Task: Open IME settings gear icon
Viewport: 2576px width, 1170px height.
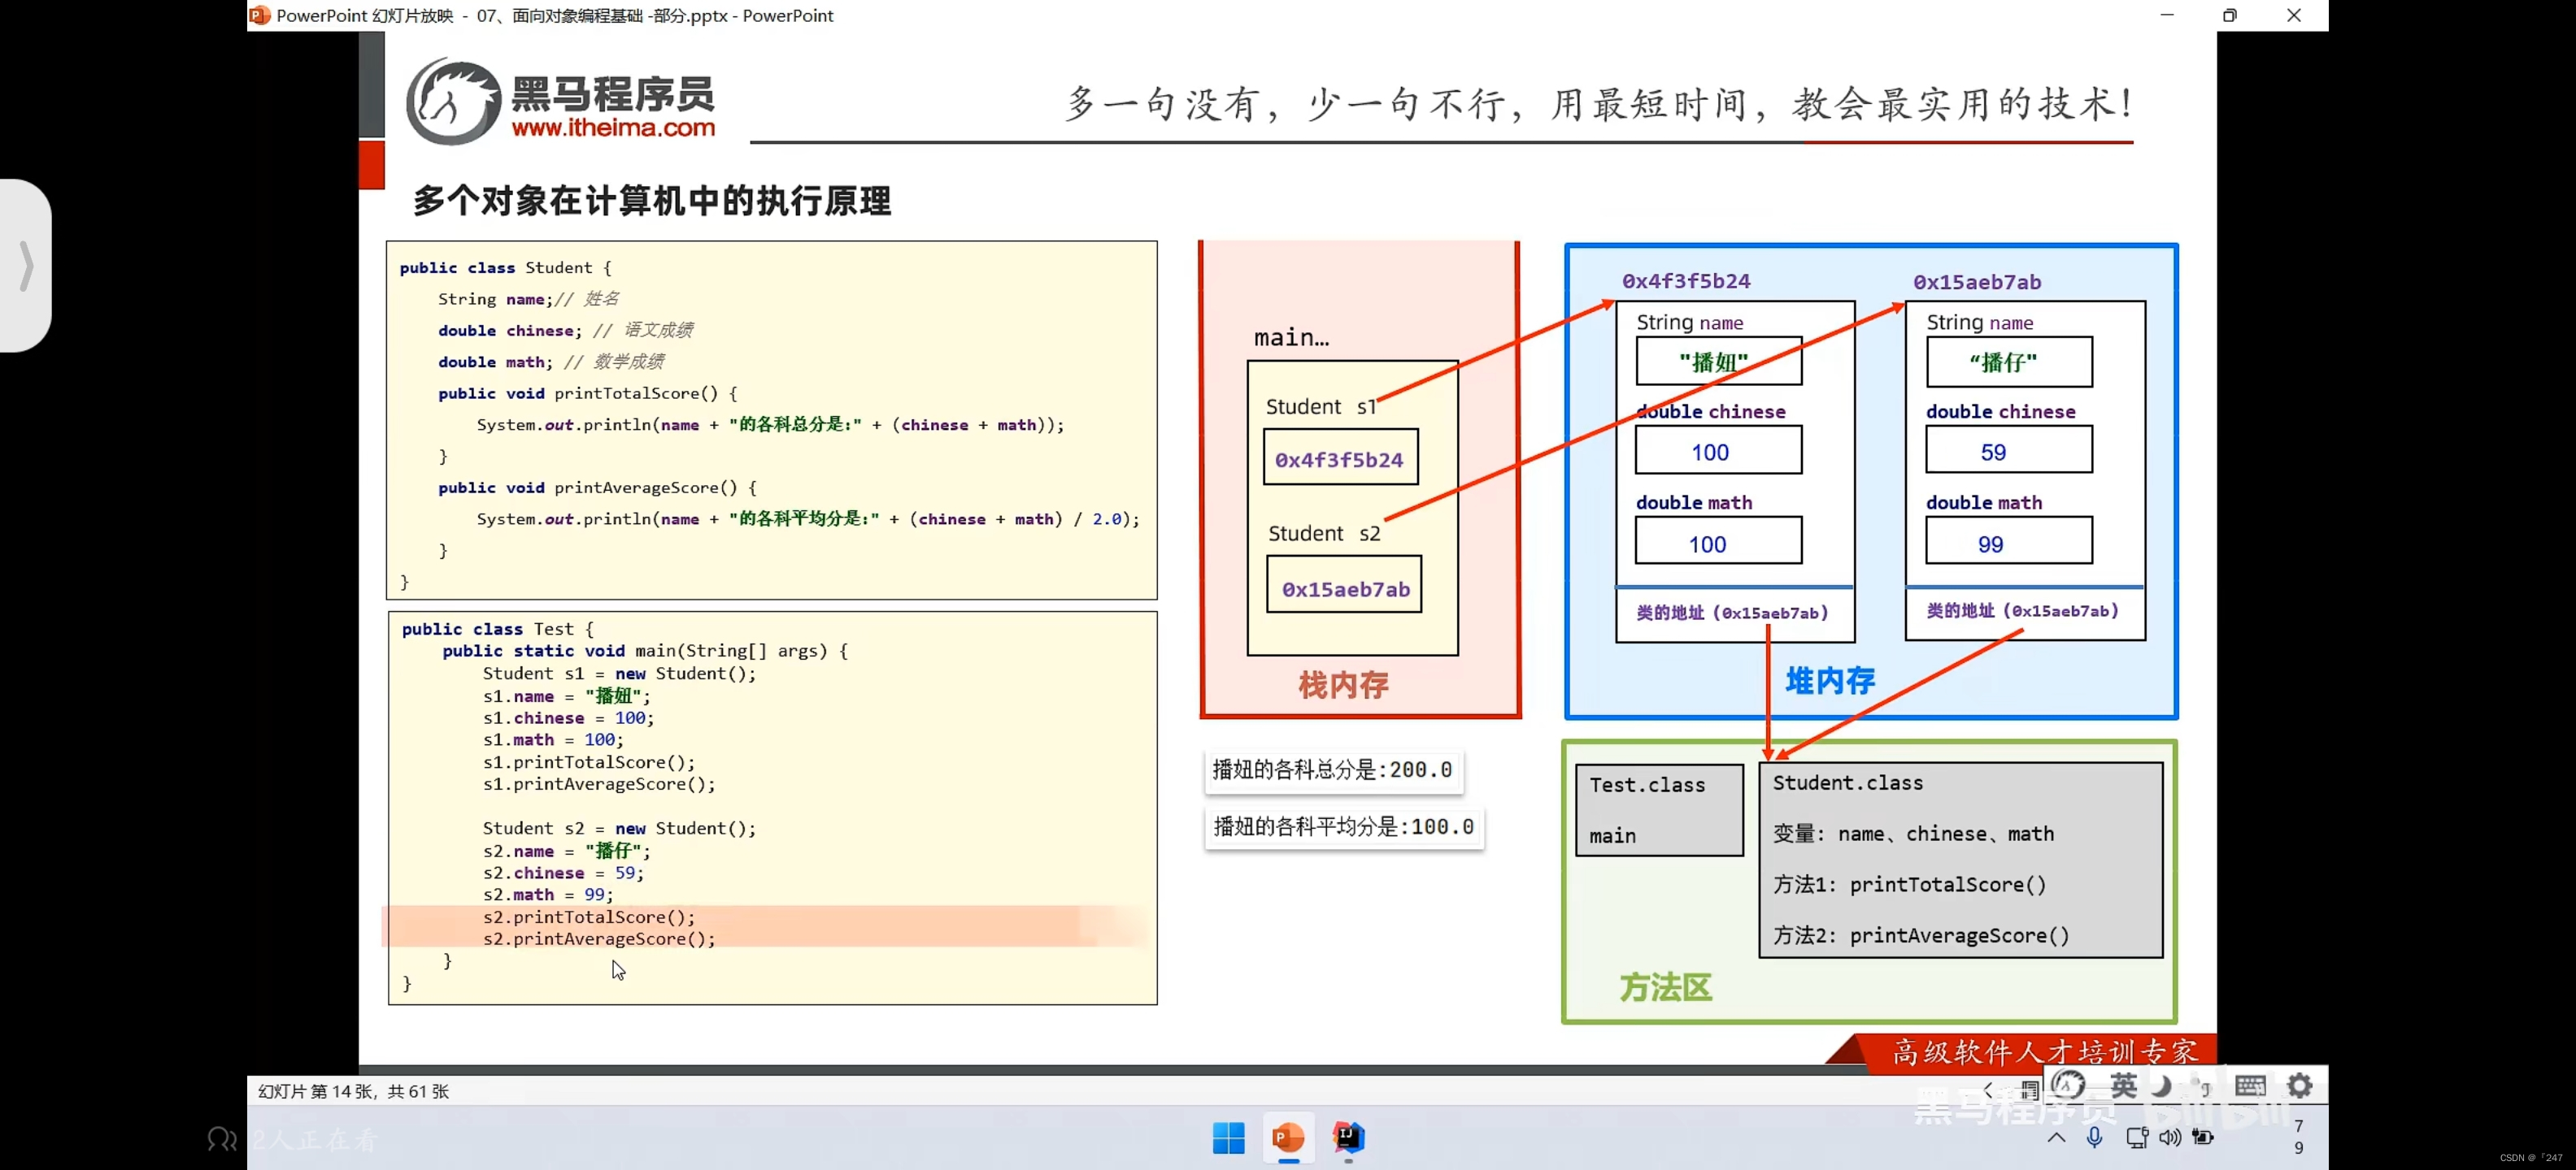Action: [2300, 1085]
